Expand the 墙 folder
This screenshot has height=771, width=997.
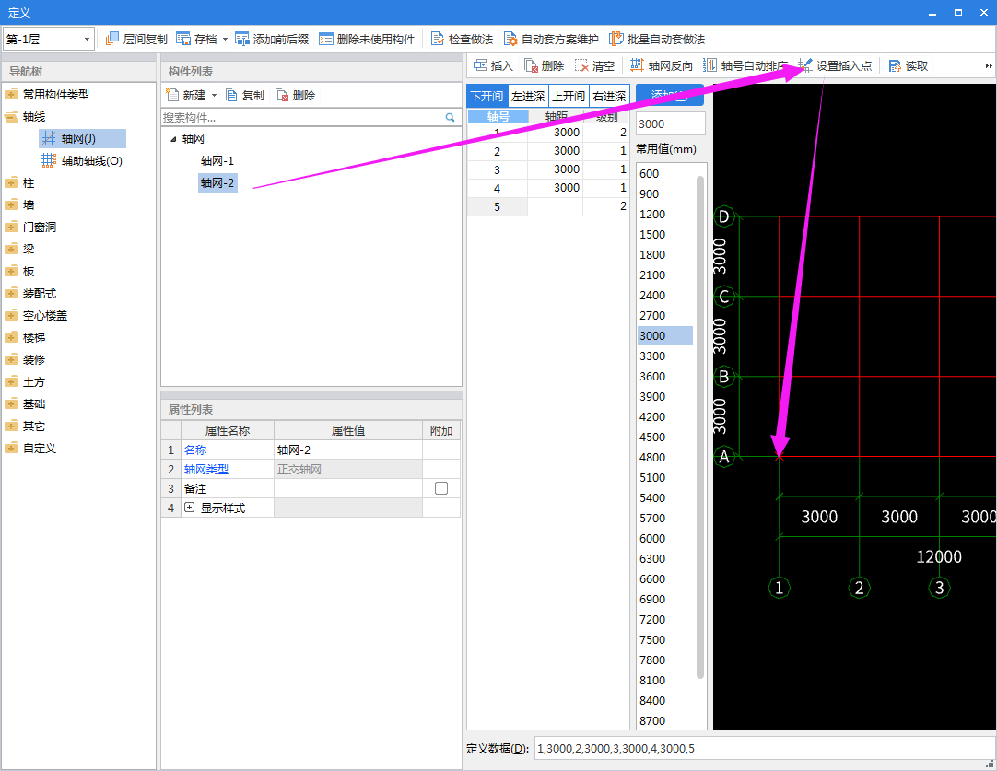pyautogui.click(x=11, y=205)
